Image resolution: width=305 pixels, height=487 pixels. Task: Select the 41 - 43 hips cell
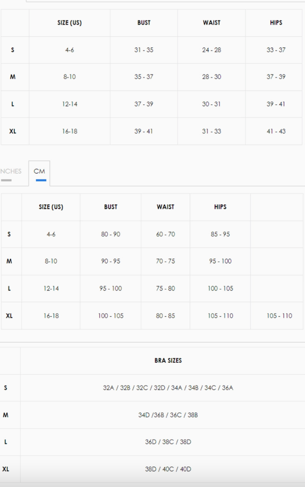pos(276,131)
